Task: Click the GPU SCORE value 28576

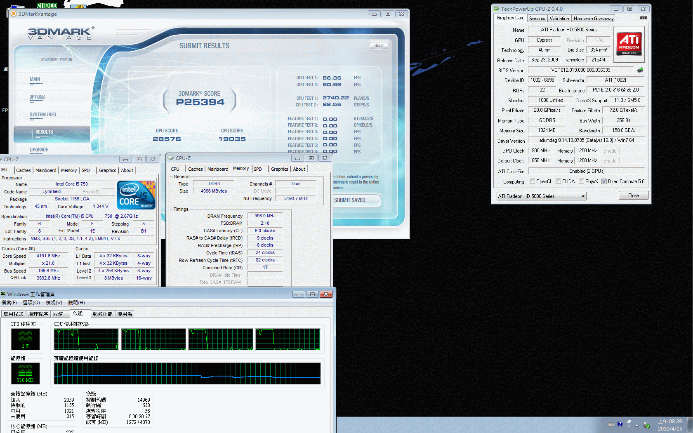Action: click(167, 139)
